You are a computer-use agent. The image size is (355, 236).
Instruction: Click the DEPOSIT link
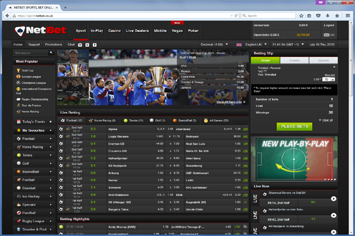click(303, 35)
